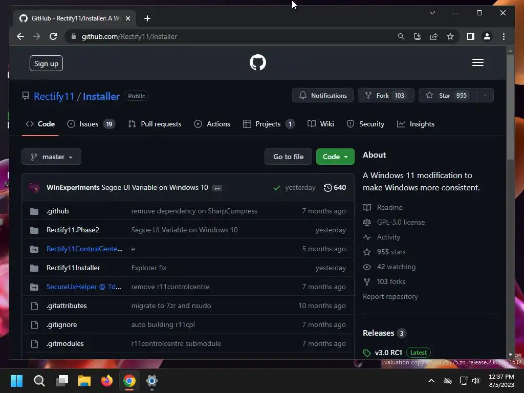The image size is (524, 393).
Task: Click the green check status icon
Action: (276, 188)
